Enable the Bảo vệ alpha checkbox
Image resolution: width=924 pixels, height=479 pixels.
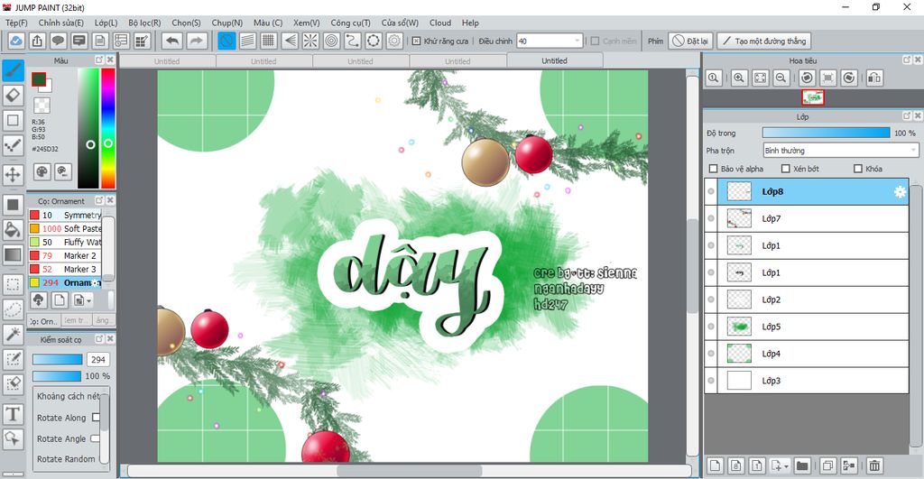pos(714,169)
